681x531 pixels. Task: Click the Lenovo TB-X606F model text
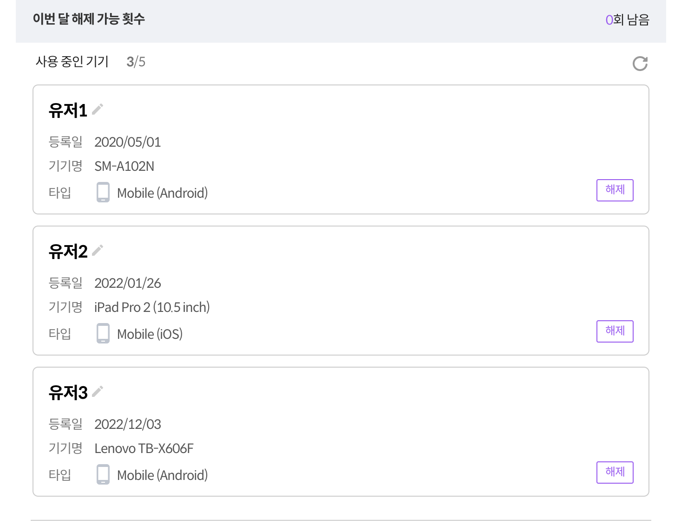144,448
